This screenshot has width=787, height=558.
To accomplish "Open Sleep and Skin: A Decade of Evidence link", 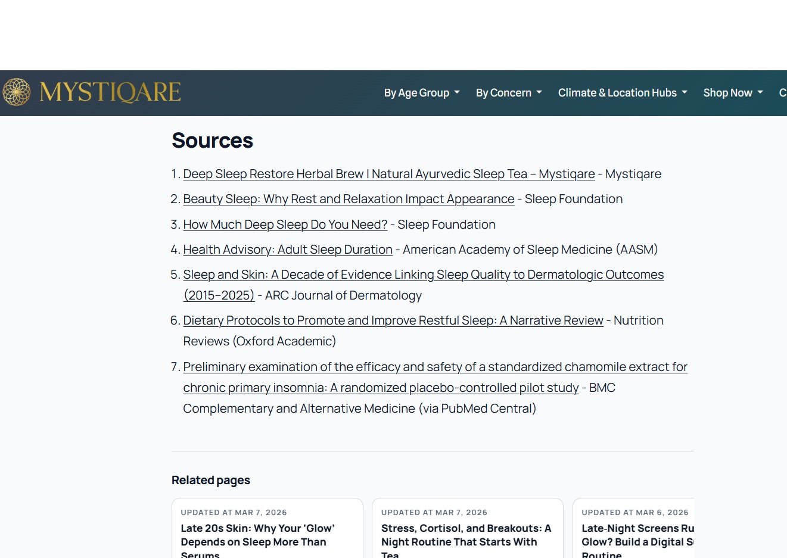I will tap(423, 285).
